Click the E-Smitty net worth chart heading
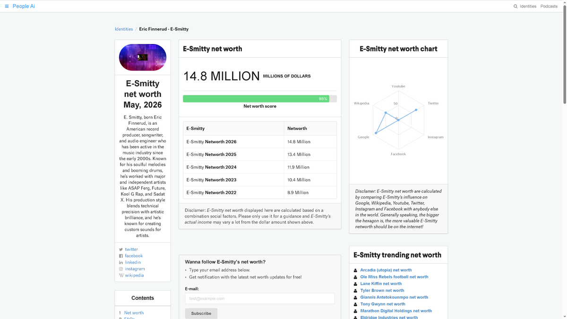This screenshot has width=567, height=319. 398,49
